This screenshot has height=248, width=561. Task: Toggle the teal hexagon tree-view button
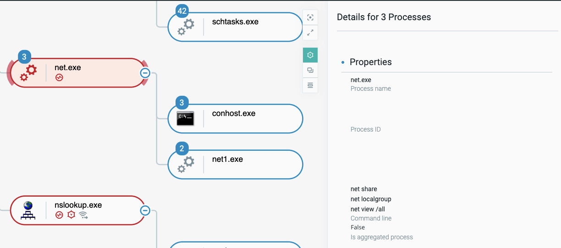click(x=310, y=55)
